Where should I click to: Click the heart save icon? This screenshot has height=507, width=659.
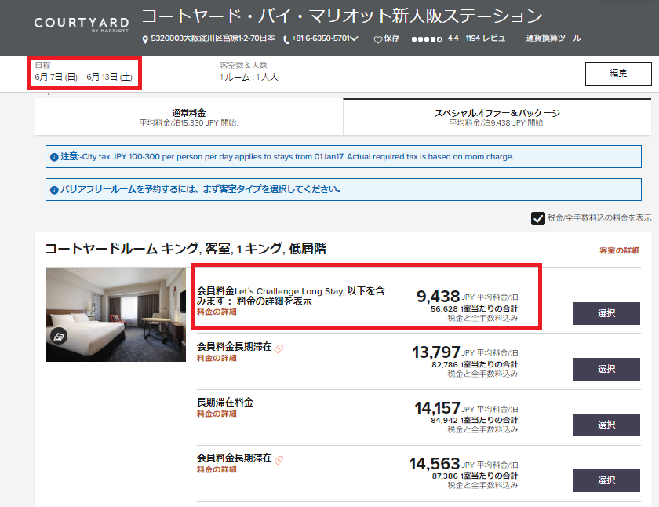378,39
